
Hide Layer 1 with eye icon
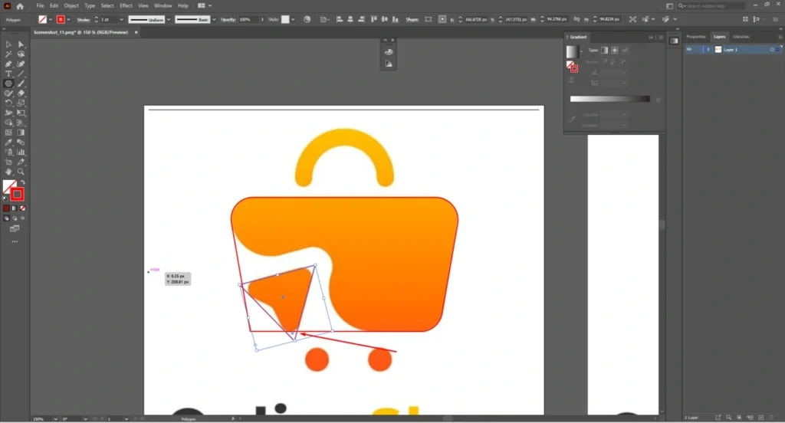(689, 50)
